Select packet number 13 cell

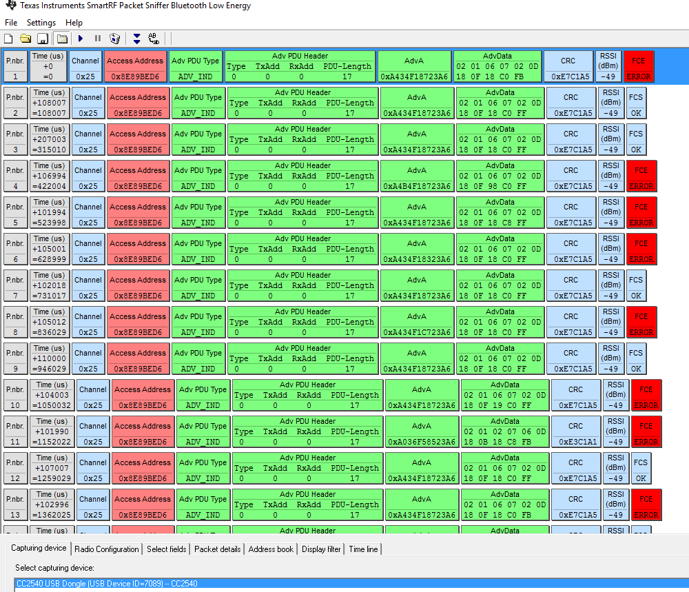[15, 504]
